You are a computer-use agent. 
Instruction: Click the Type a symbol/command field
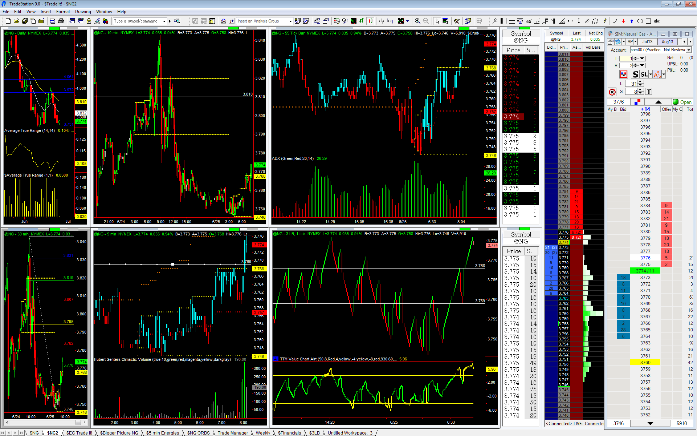click(x=137, y=21)
